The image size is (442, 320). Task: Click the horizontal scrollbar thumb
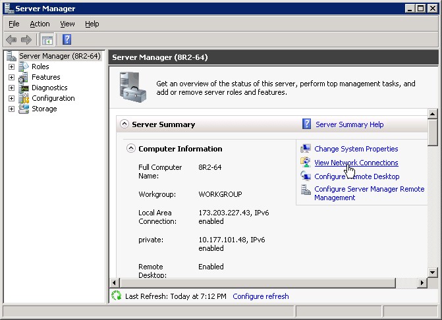point(257,283)
